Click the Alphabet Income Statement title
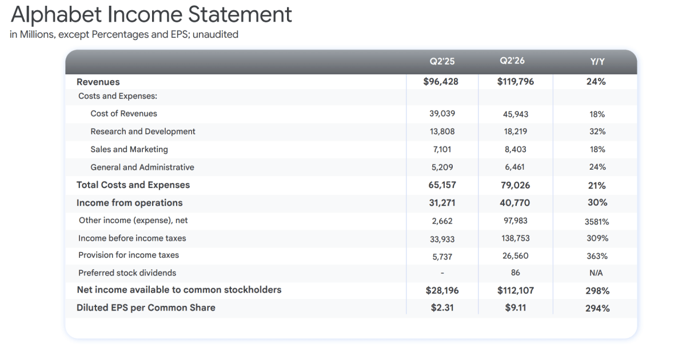This screenshot has height=347, width=686. pyautogui.click(x=151, y=14)
